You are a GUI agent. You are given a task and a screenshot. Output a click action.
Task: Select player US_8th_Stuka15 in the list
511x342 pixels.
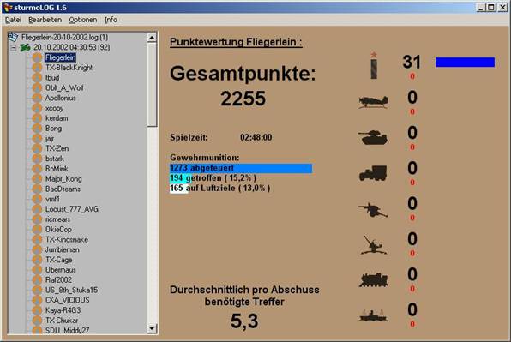[x=71, y=290]
